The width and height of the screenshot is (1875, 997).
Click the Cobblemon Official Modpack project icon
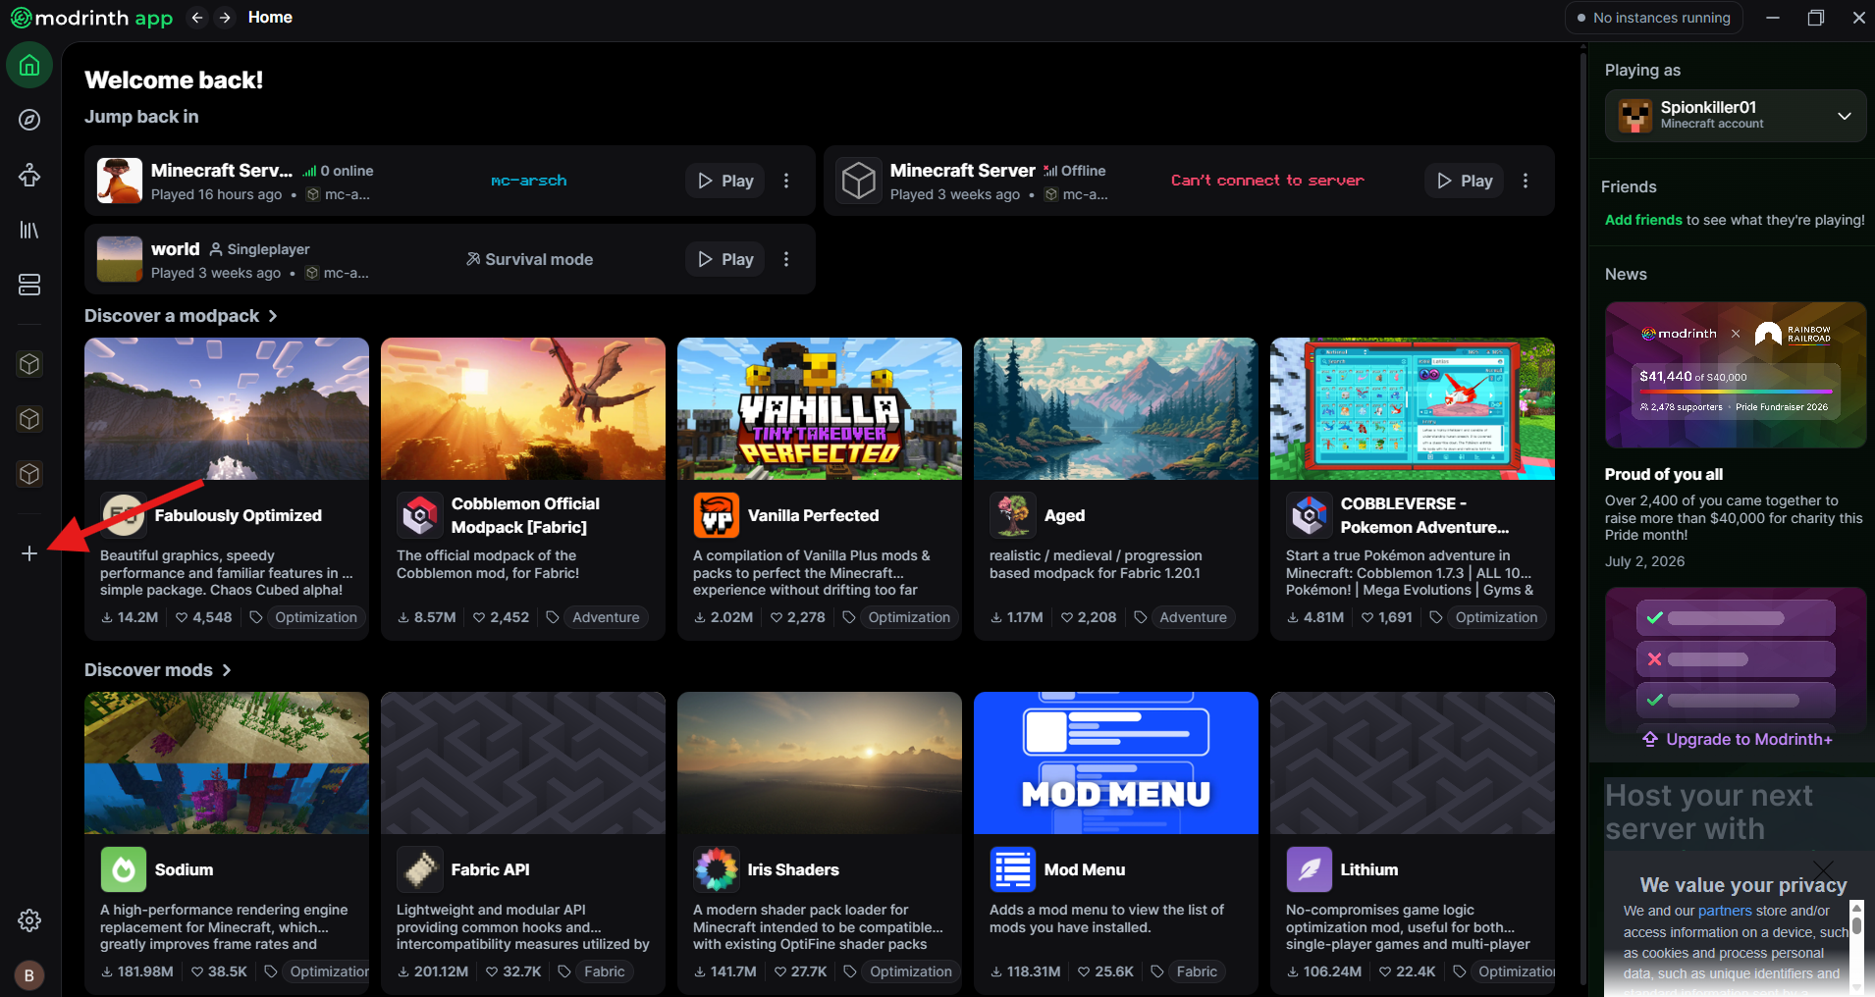pyautogui.click(x=420, y=515)
